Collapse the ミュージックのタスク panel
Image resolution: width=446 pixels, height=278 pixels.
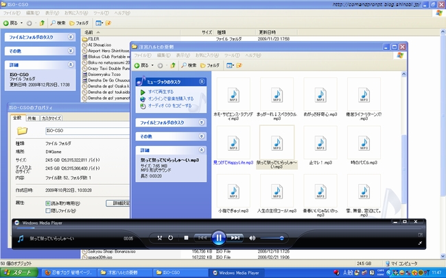202,81
